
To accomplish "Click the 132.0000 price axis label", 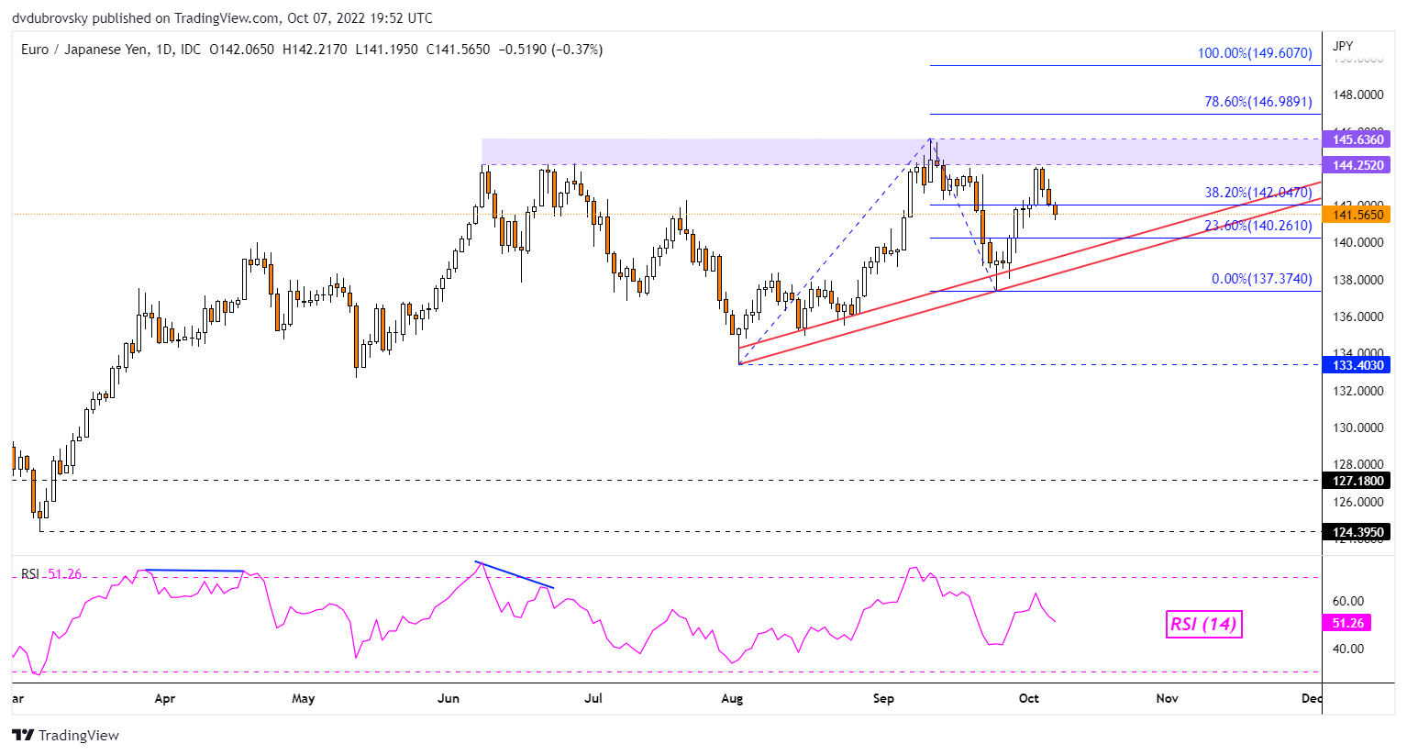I will 1358,391.
